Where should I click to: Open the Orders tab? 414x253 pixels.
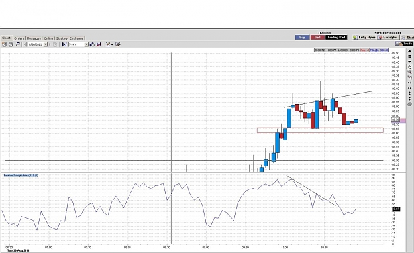point(19,38)
